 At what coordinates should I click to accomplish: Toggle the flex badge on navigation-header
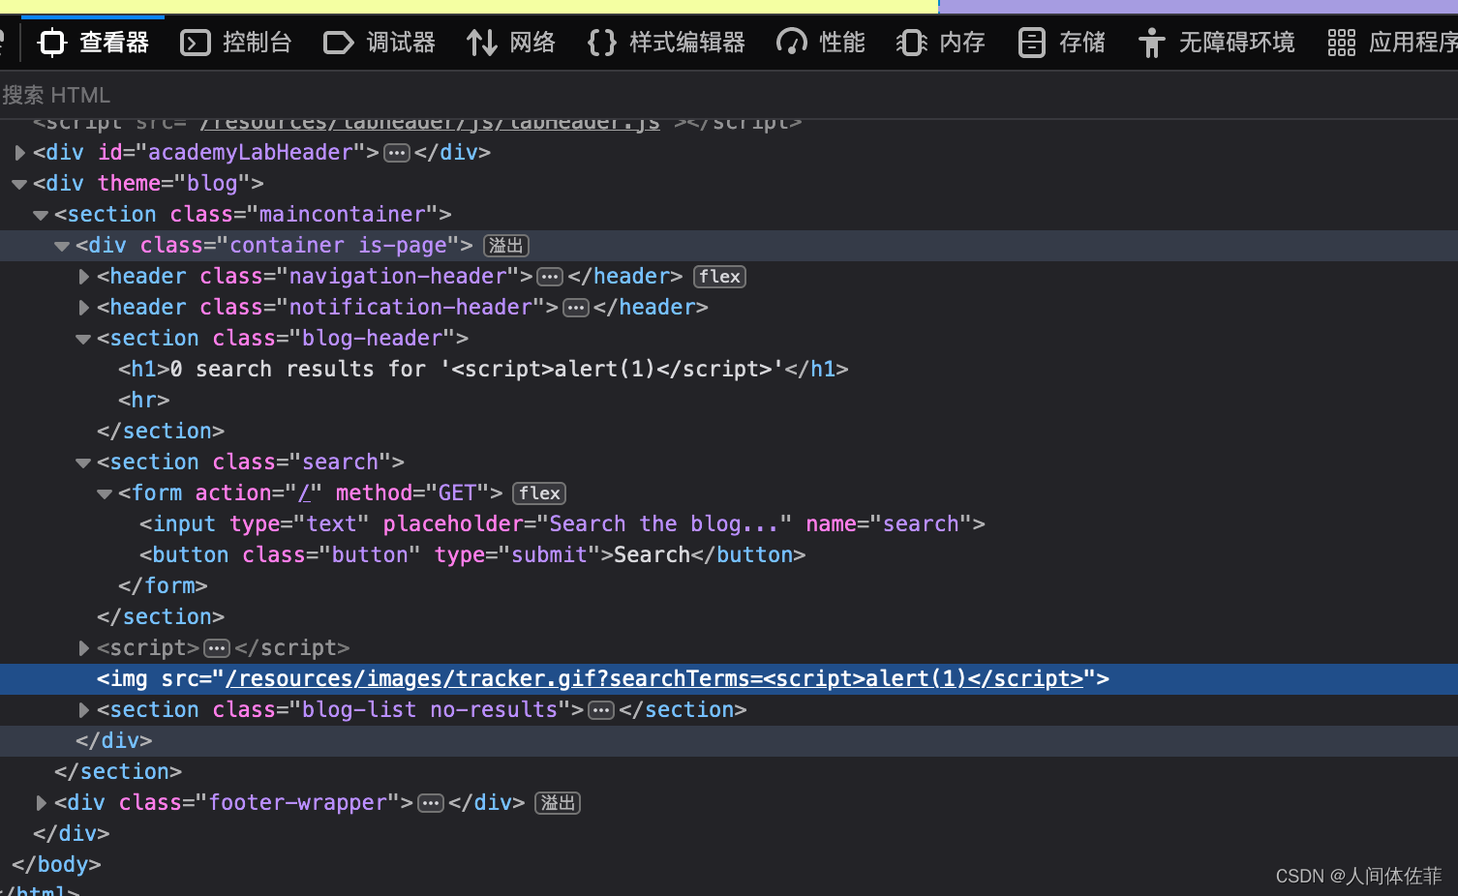click(719, 277)
